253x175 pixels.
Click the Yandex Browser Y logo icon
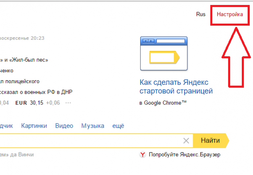[142, 155]
